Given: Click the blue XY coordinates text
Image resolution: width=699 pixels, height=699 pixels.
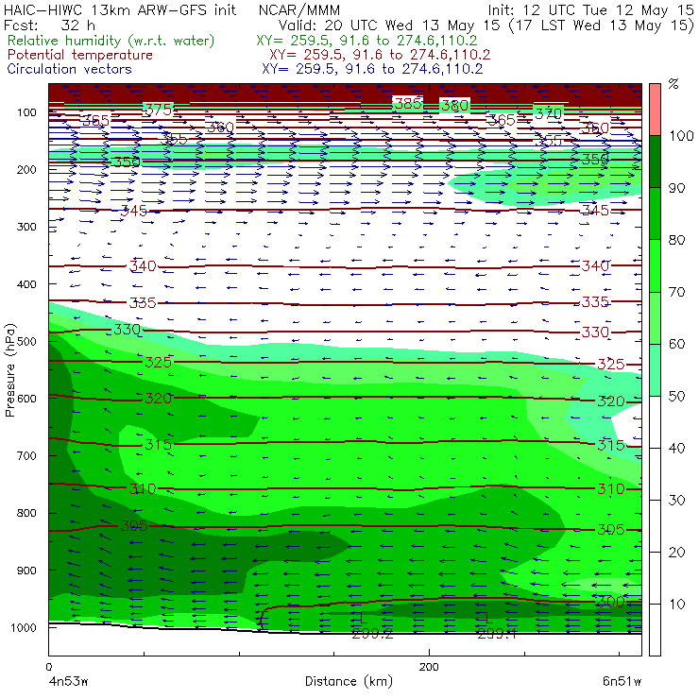Looking at the screenshot, I should click(x=372, y=69).
